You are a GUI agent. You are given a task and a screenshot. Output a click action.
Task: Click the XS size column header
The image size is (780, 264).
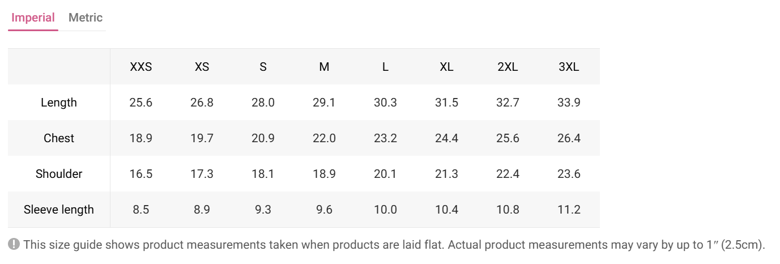pyautogui.click(x=202, y=67)
